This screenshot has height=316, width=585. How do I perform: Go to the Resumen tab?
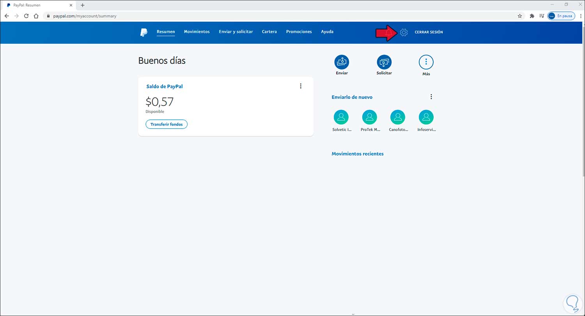[x=166, y=32]
